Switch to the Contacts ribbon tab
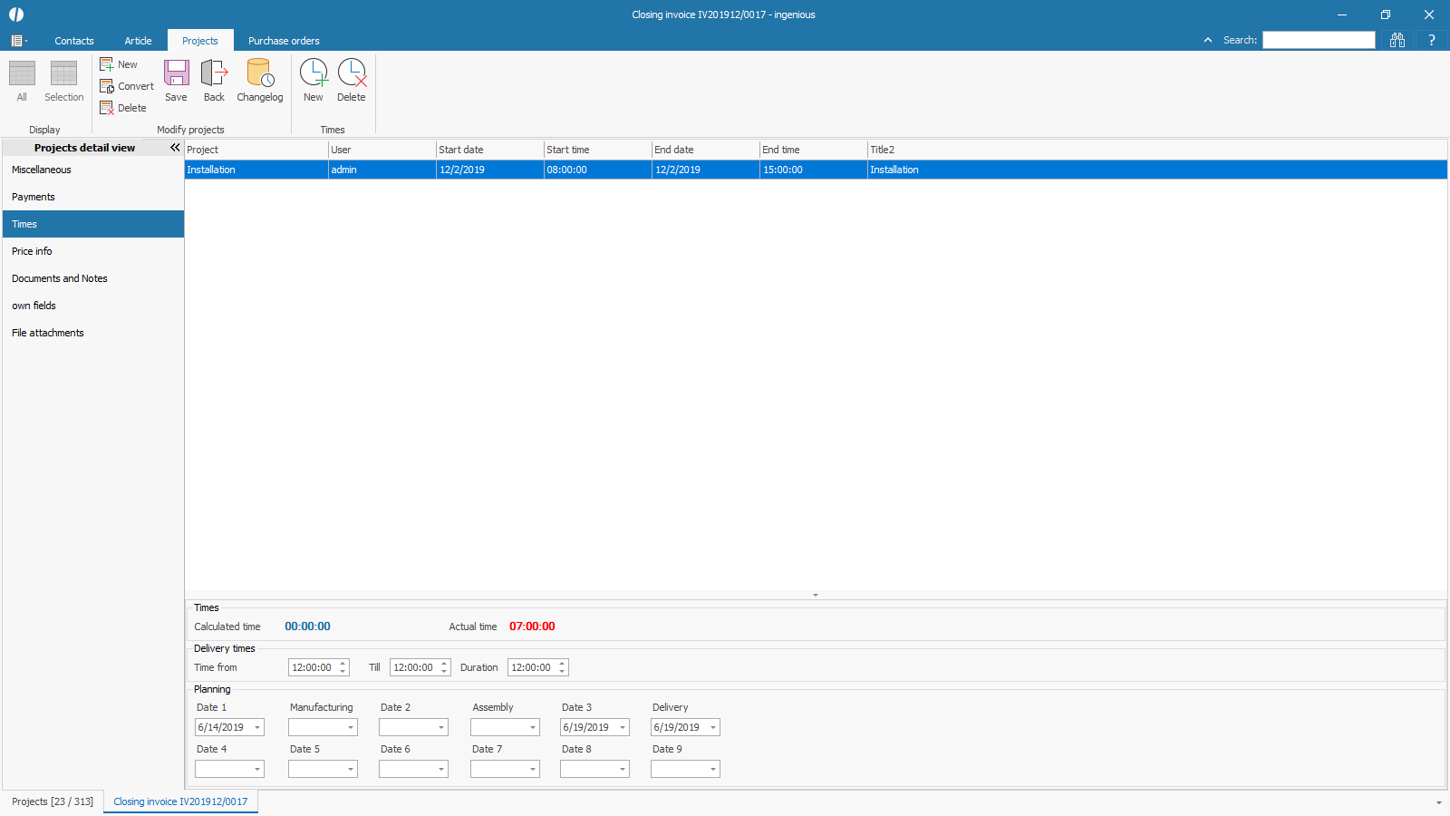The image size is (1450, 816). pyautogui.click(x=74, y=41)
